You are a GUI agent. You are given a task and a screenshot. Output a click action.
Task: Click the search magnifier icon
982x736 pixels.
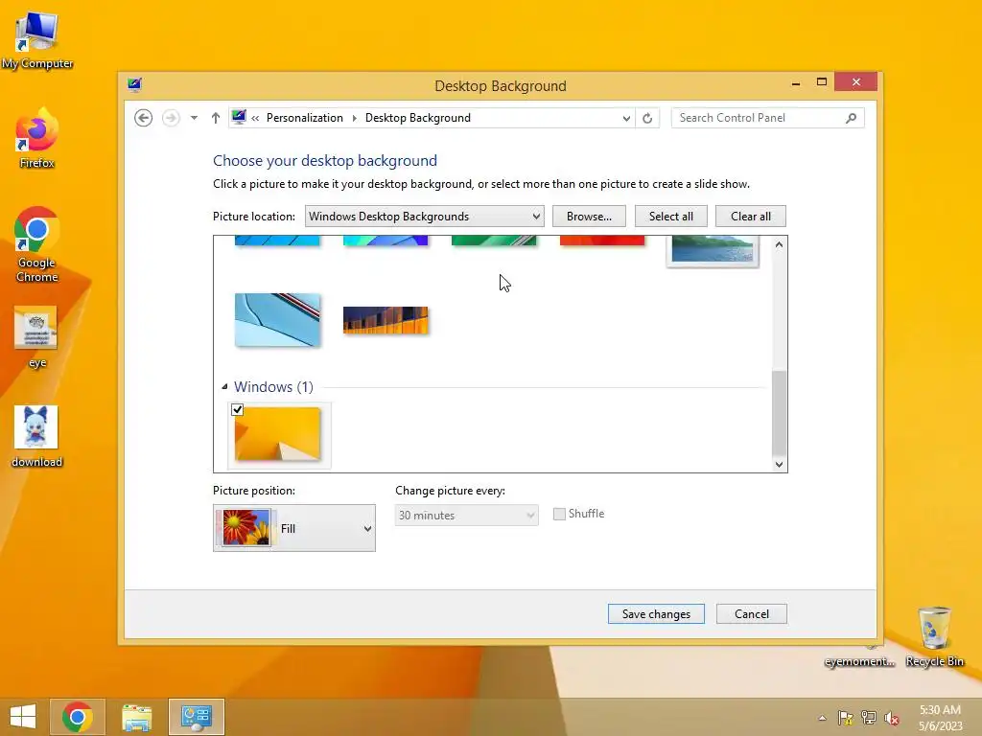coord(852,118)
